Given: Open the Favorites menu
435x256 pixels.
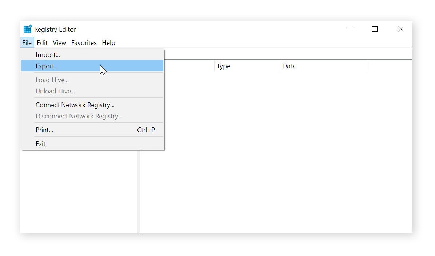Looking at the screenshot, I should (84, 42).
